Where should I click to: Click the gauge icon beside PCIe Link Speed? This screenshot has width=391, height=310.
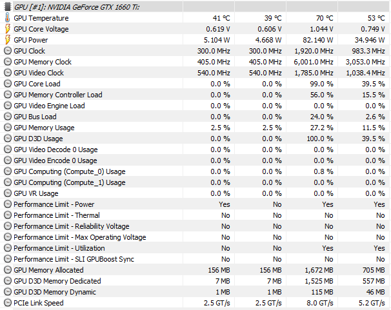(8, 303)
